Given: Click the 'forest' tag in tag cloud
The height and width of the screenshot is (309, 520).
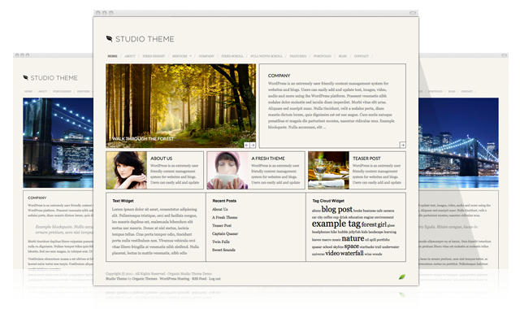Looking at the screenshot, I should point(368,224).
